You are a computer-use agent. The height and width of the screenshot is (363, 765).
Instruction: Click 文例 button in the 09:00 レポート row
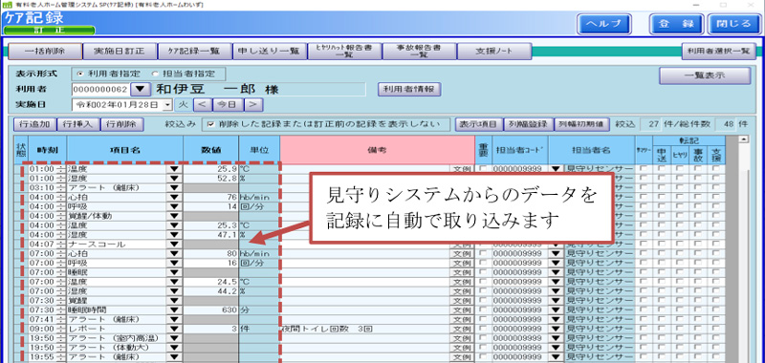tap(462, 329)
